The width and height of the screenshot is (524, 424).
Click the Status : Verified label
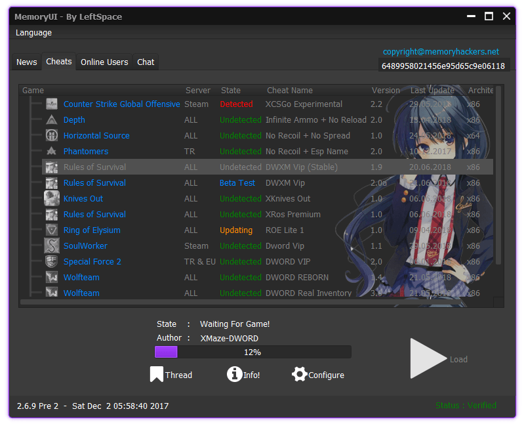click(x=466, y=405)
